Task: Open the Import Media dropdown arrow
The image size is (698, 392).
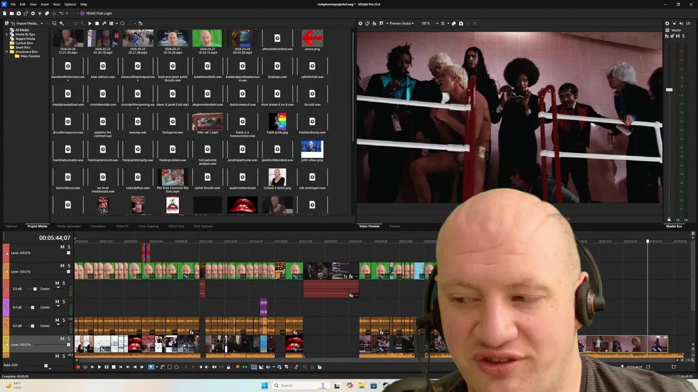Action: click(41, 23)
